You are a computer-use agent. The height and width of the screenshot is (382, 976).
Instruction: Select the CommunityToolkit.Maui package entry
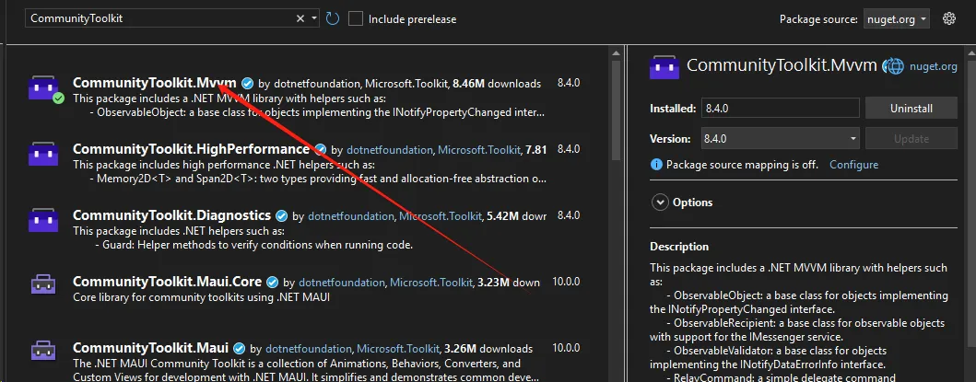click(x=150, y=348)
